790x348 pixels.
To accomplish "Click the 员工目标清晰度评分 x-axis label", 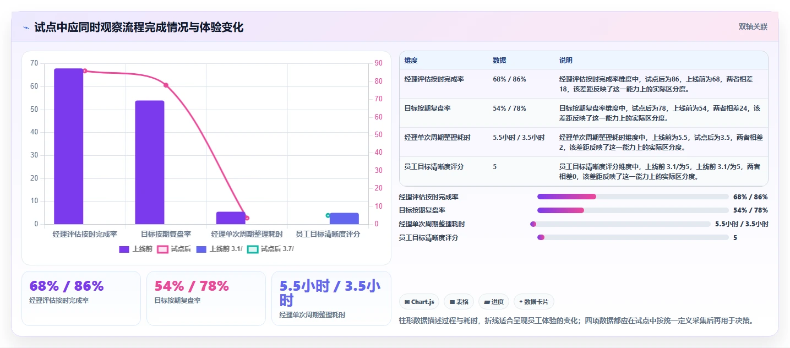I will point(328,234).
